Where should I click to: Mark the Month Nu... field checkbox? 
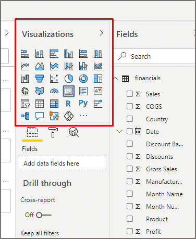pyautogui.click(x=130, y=206)
